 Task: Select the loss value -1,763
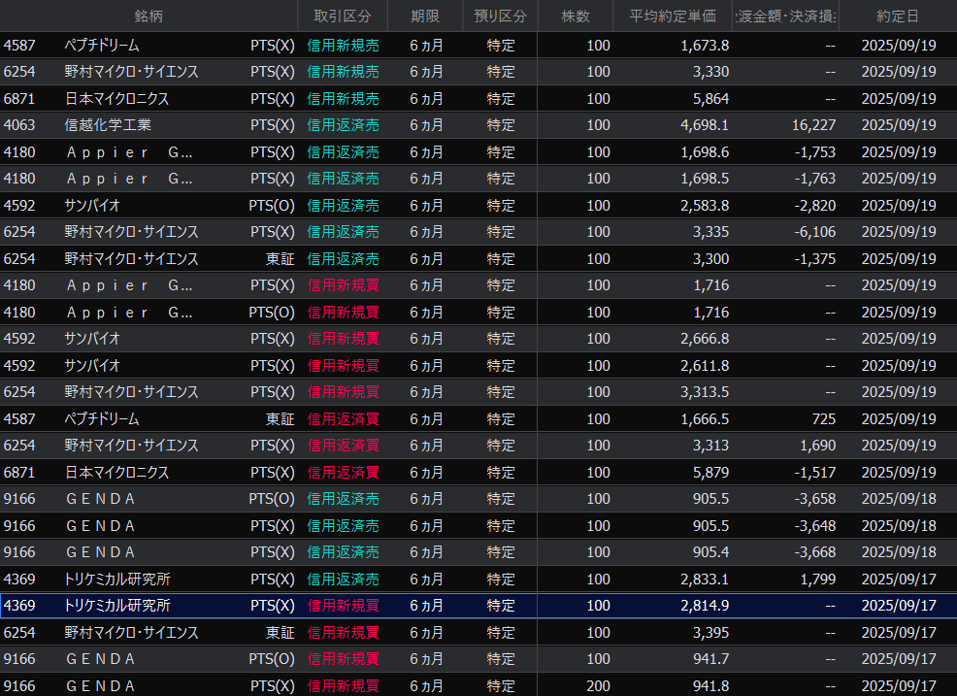click(814, 179)
